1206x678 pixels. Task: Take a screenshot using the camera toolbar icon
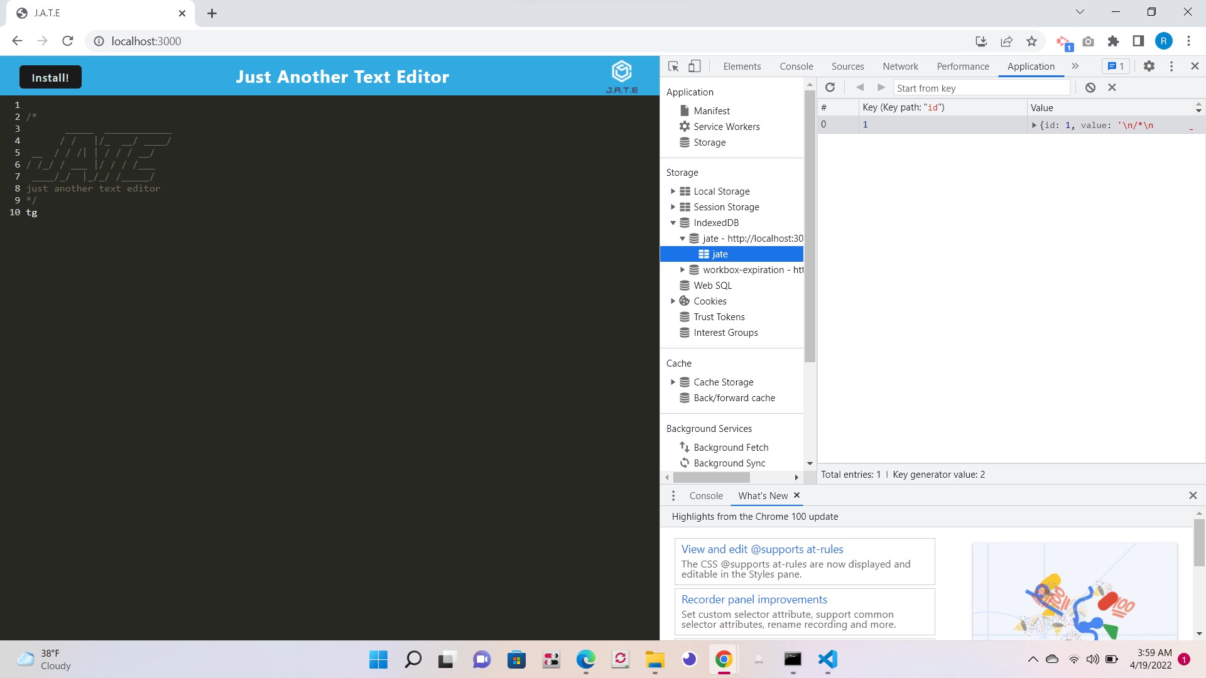click(x=1088, y=41)
